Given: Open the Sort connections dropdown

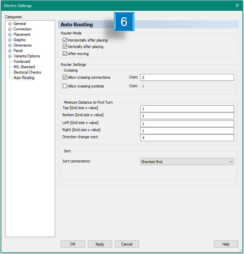Looking at the screenshot, I should click(231, 162).
